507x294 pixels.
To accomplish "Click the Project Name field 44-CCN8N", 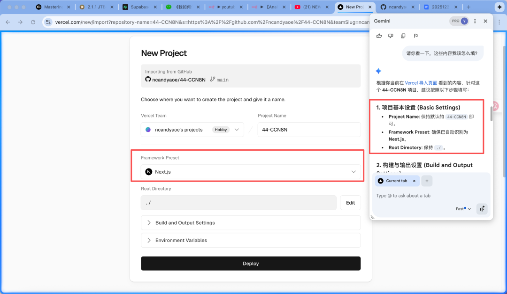I will pyautogui.click(x=309, y=130).
